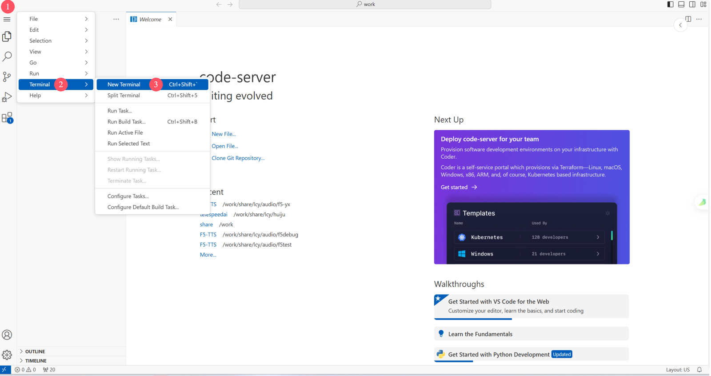Open the Go menu
This screenshot has width=711, height=376.
coord(56,63)
